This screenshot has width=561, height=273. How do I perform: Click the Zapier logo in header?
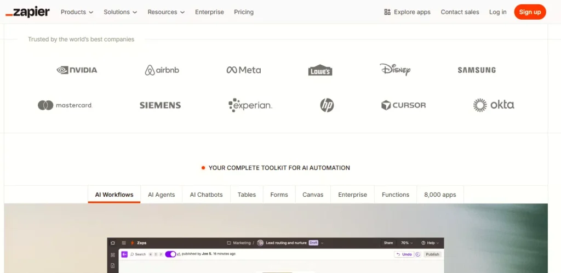27,12
